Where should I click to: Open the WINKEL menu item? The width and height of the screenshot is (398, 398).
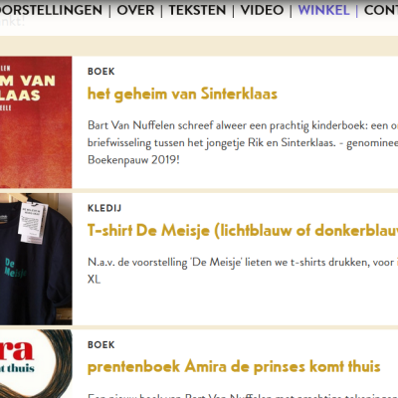pos(323,10)
